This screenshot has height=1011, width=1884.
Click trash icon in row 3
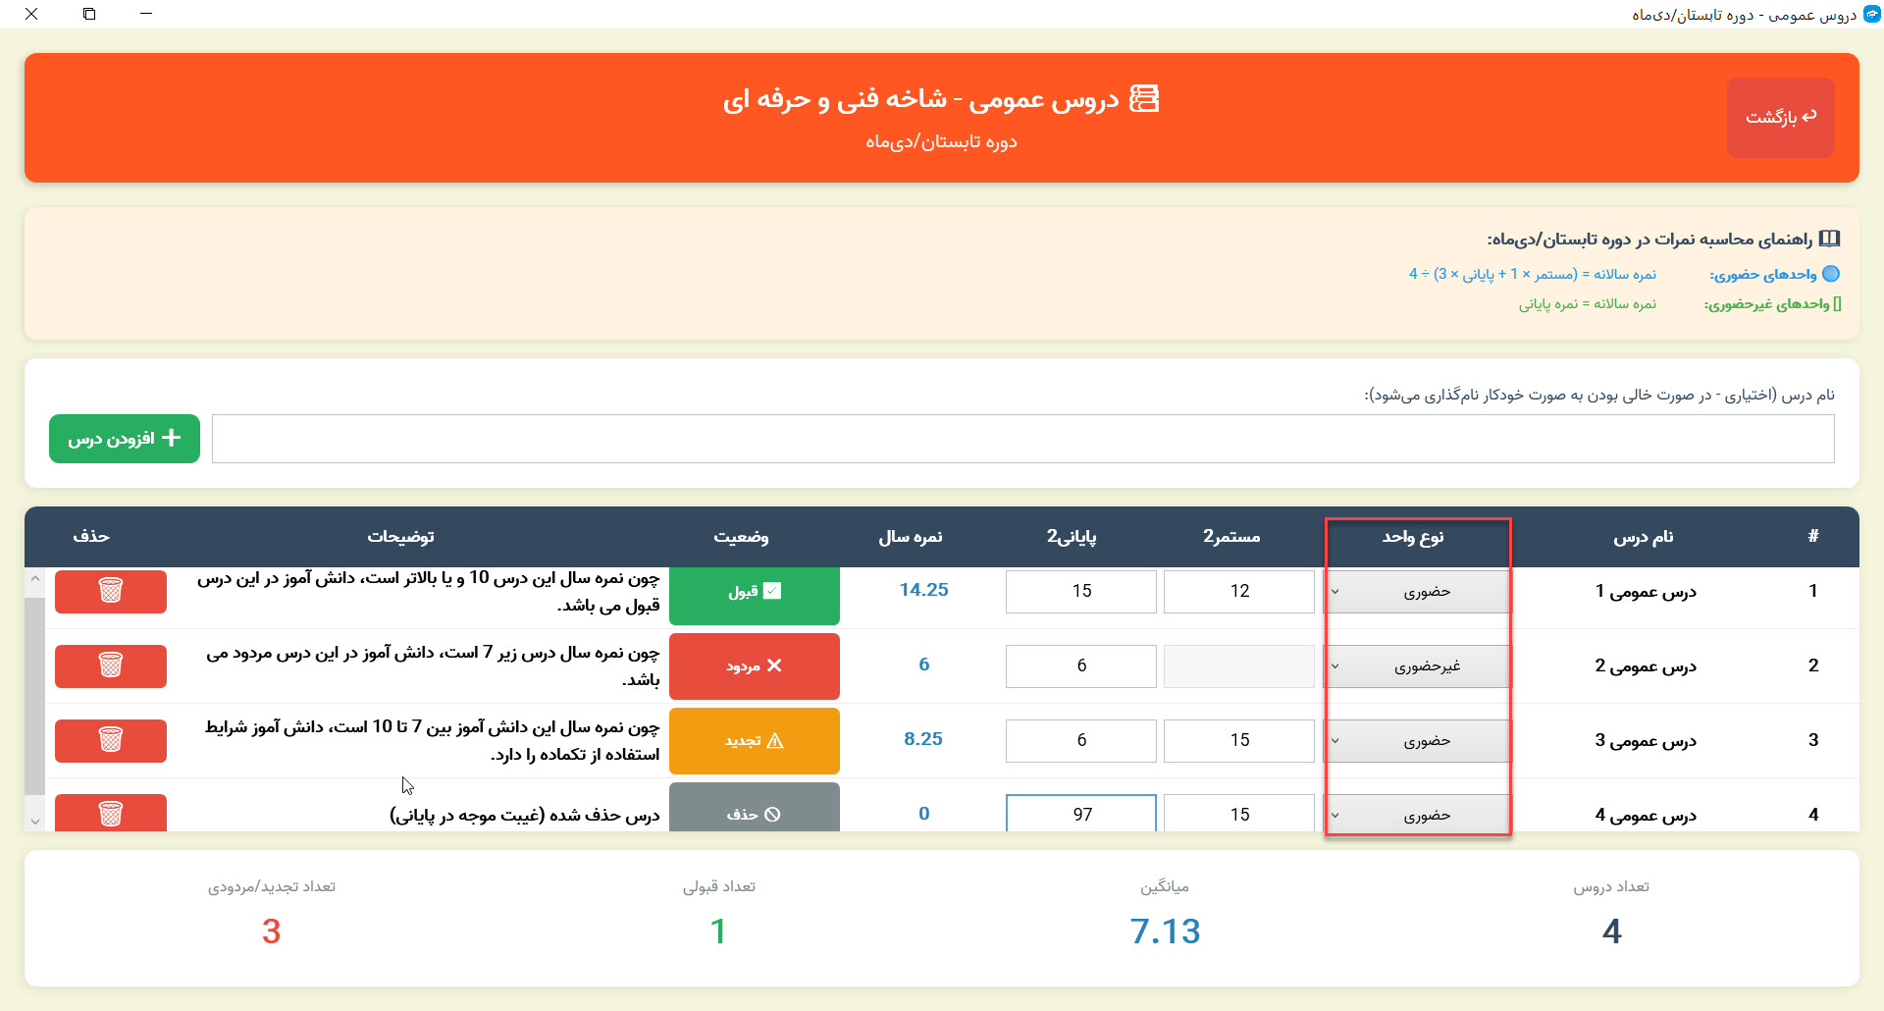tap(111, 740)
